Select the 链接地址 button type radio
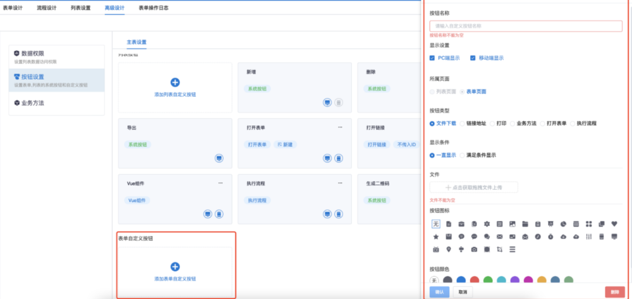 [x=463, y=124]
